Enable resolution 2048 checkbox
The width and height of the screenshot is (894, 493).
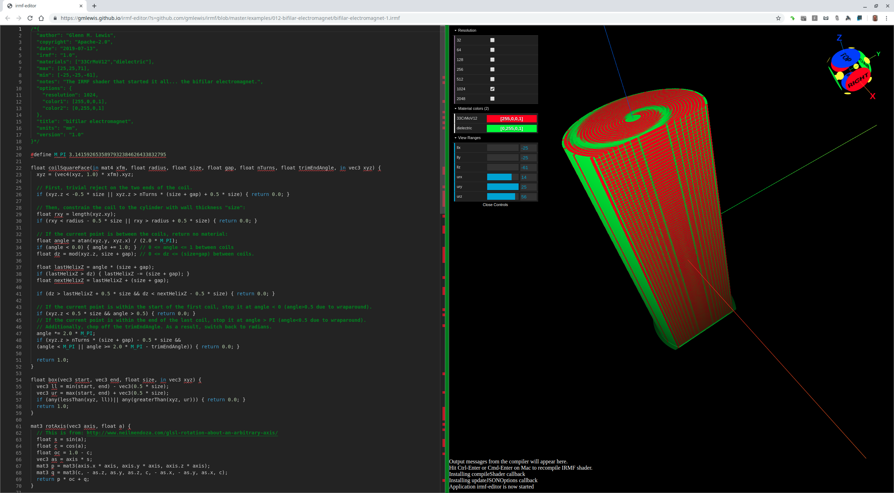coord(492,99)
